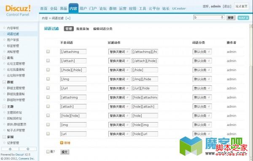Open the UCenter top navigation tab
Viewport: 253px width, 161px height.
click(179, 8)
